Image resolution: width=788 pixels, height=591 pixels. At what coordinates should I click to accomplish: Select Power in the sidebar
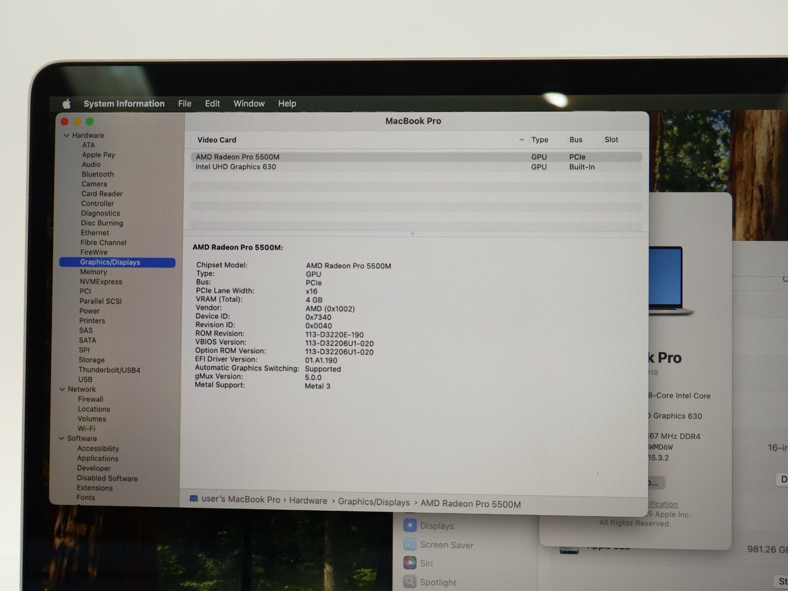(x=89, y=311)
